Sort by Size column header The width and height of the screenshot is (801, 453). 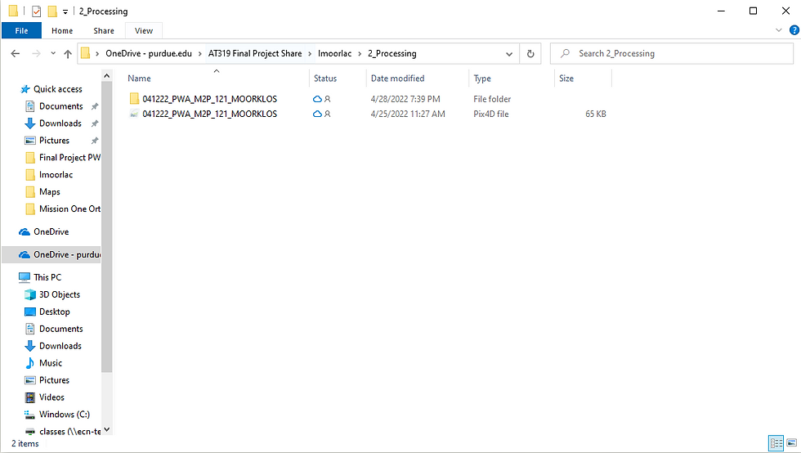[x=566, y=78]
